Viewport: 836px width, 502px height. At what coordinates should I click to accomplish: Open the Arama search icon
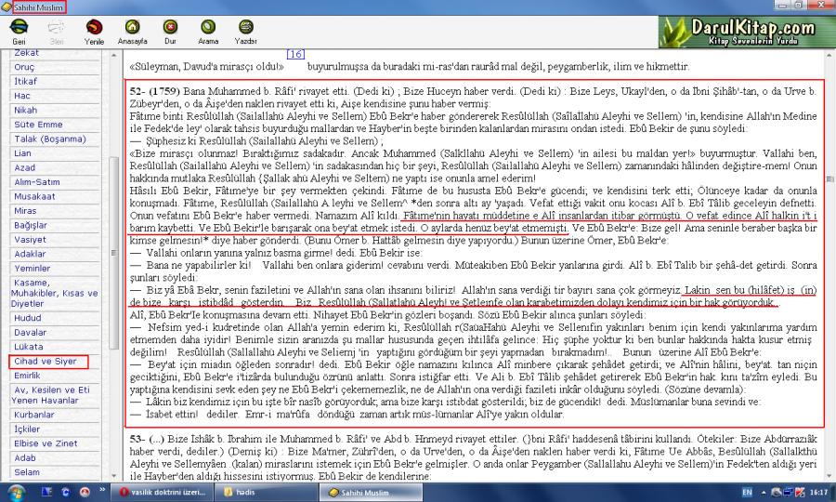click(207, 28)
